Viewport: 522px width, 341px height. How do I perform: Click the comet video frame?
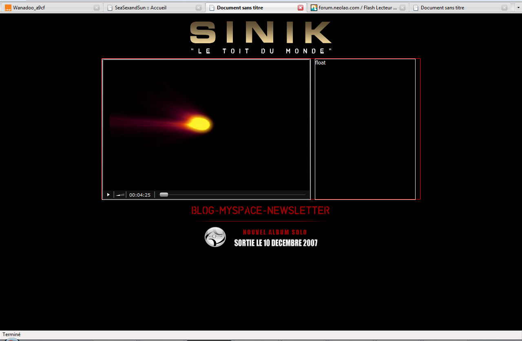206,125
